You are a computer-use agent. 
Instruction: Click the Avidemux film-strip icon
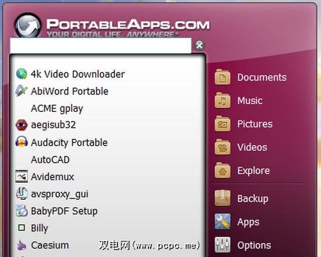[22, 176]
